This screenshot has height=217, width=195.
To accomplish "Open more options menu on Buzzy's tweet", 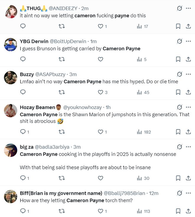I will click(188, 74).
